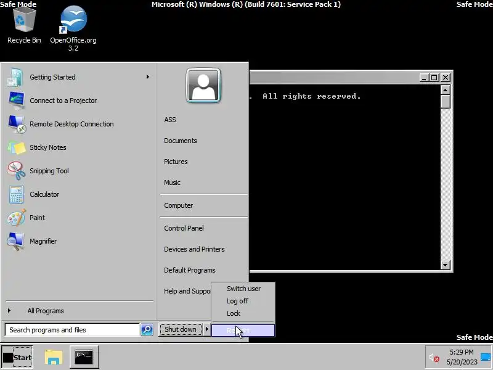The width and height of the screenshot is (493, 370).
Task: Select Lock from power menu
Action: coord(243,313)
